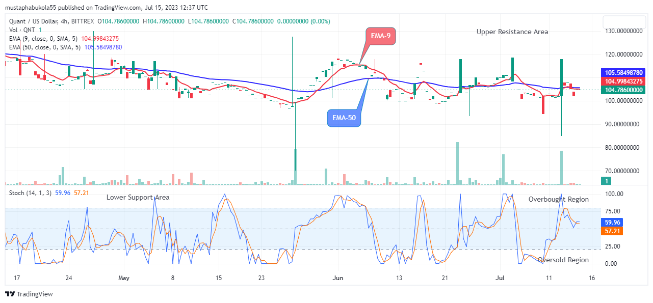Viewport: 653px width, 303px height.
Task: Select the EMA 50 indicator legend line
Action: tap(65, 47)
